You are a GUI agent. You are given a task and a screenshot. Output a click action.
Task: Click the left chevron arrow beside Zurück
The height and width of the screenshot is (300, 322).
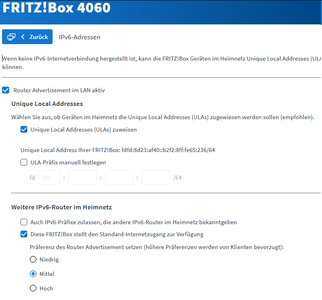tap(23, 37)
